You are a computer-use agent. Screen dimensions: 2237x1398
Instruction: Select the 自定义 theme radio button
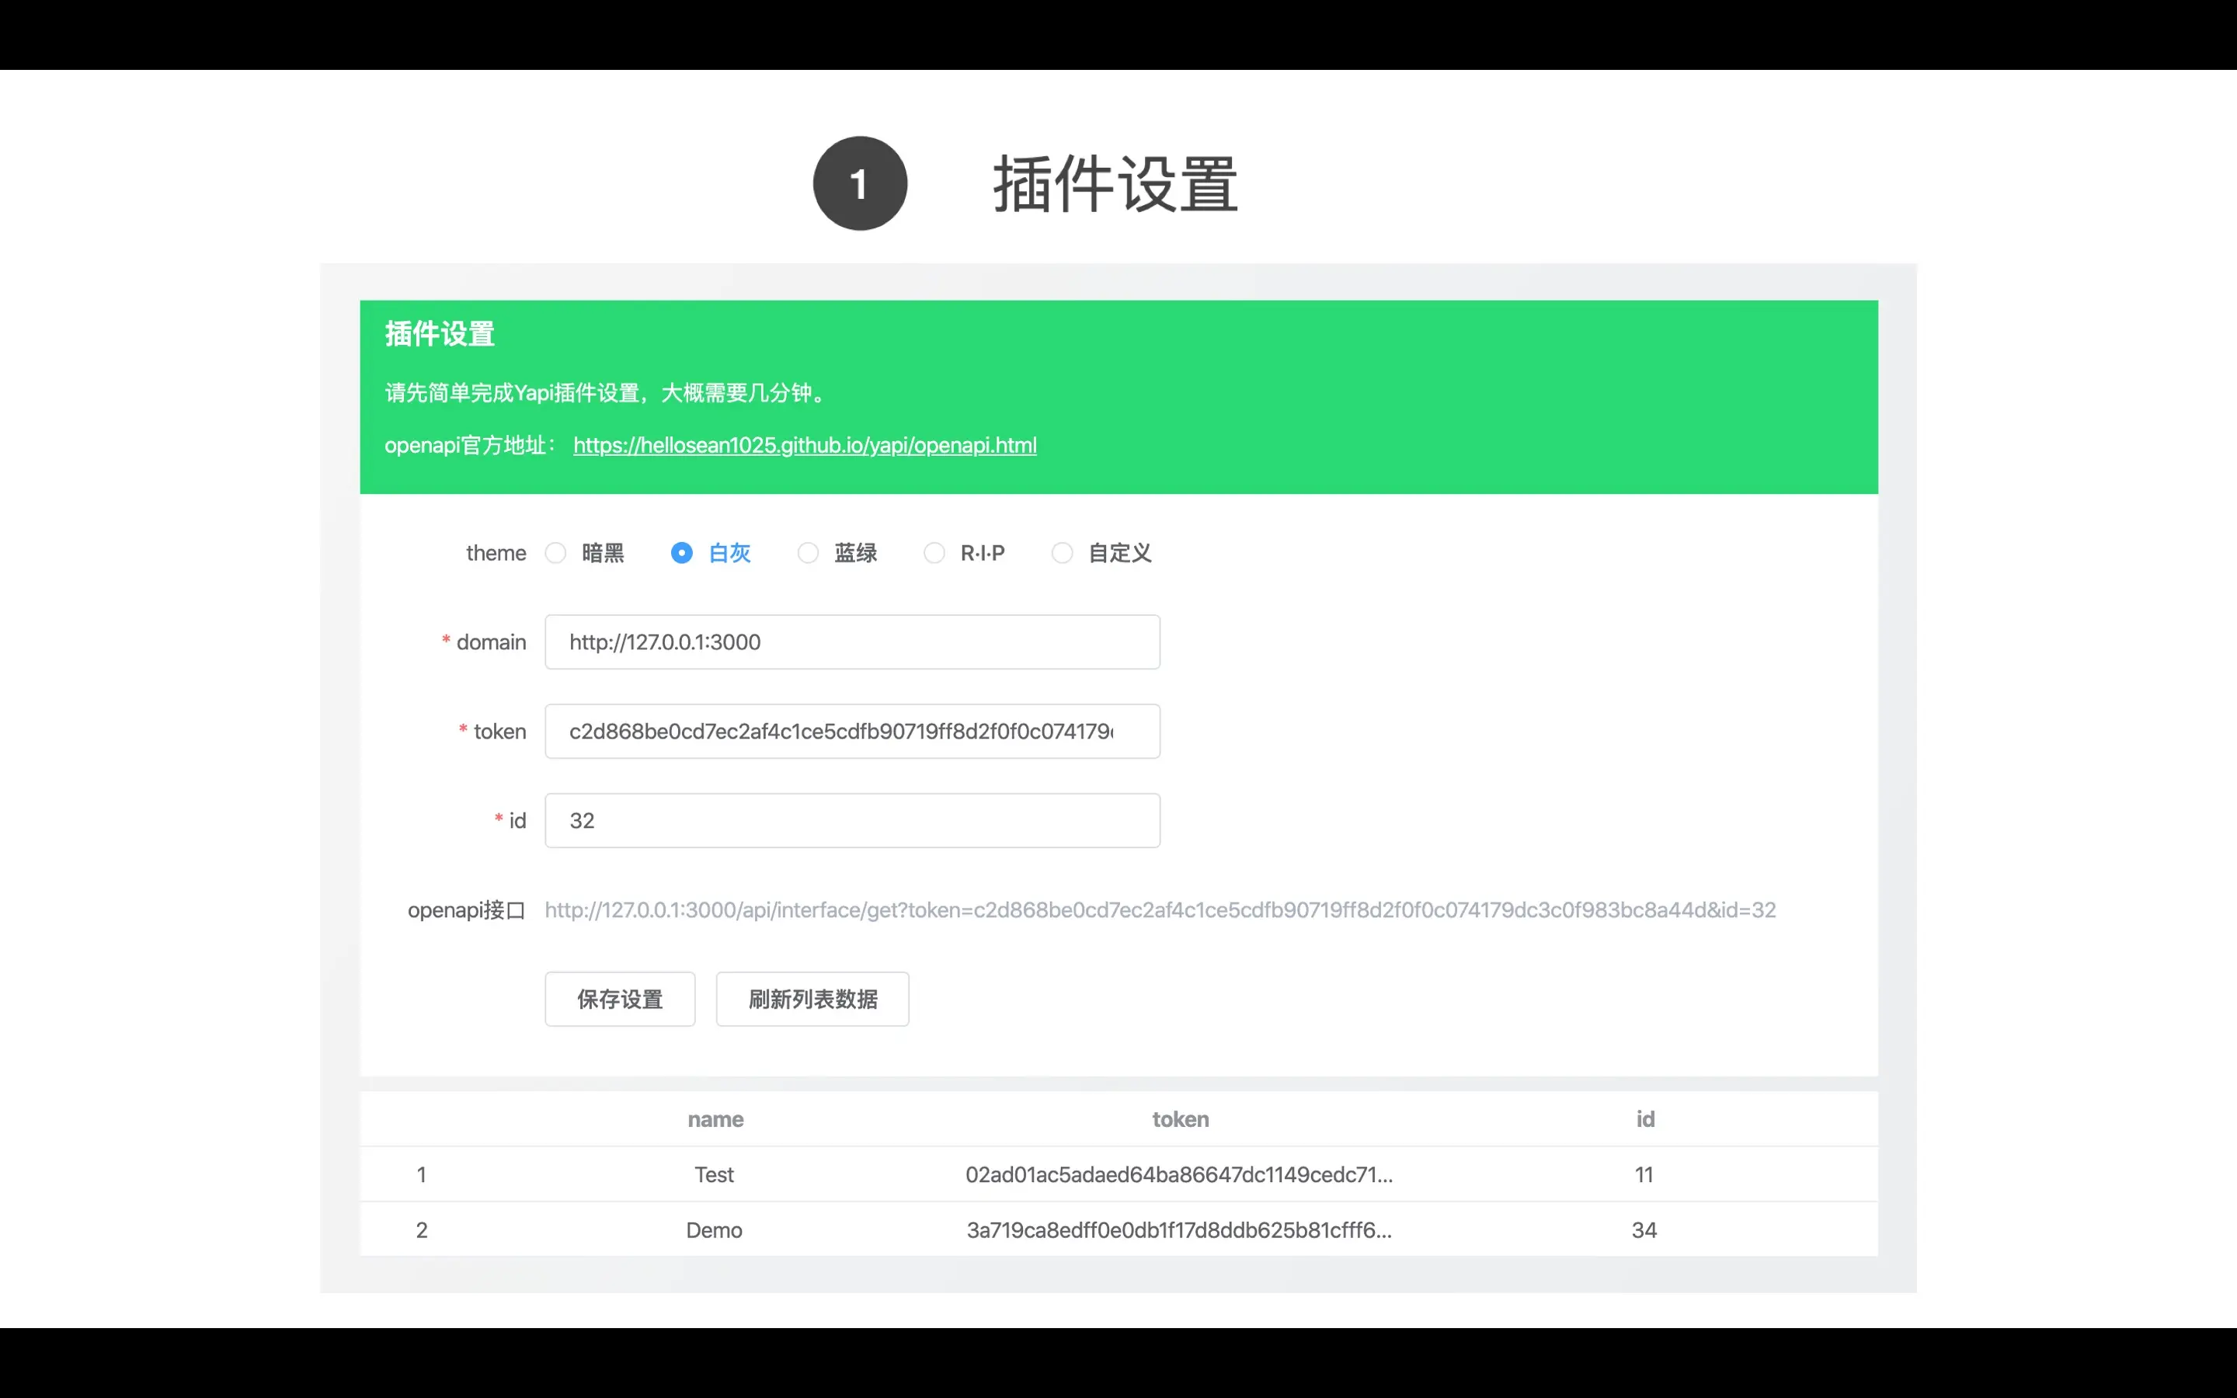[1062, 553]
